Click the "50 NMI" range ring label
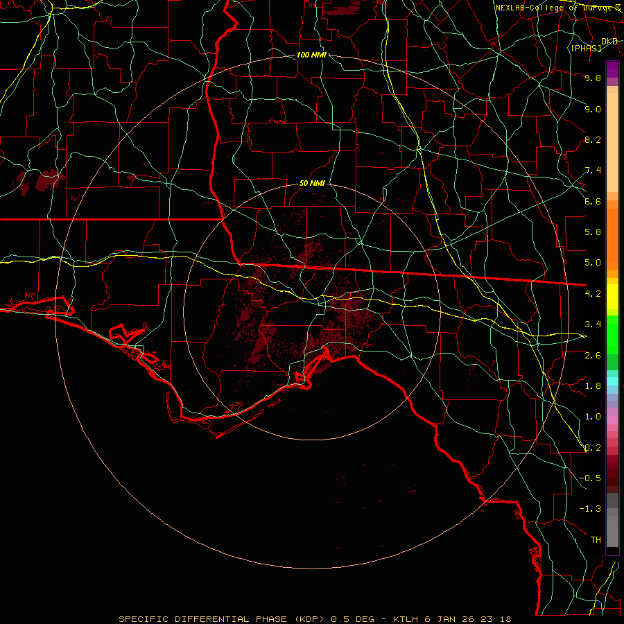The height and width of the screenshot is (624, 624). tap(312, 184)
